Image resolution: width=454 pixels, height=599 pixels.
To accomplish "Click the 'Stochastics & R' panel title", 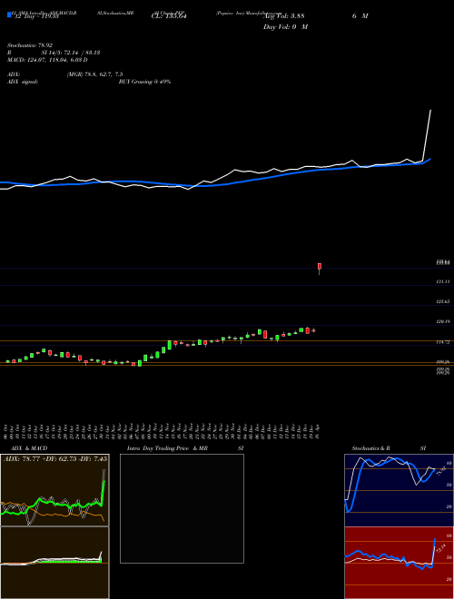I will pos(370,448).
